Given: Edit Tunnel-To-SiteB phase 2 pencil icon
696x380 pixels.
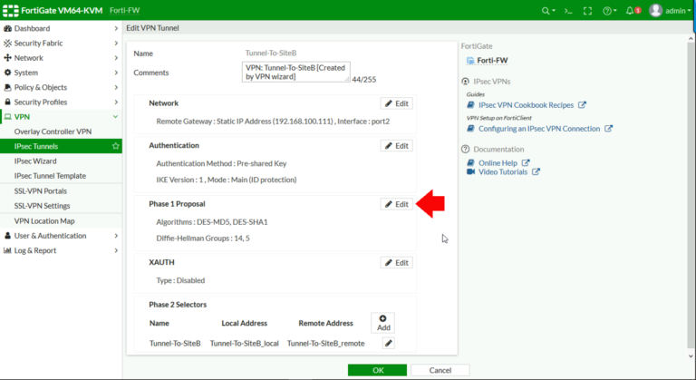Looking at the screenshot, I should click(x=389, y=343).
